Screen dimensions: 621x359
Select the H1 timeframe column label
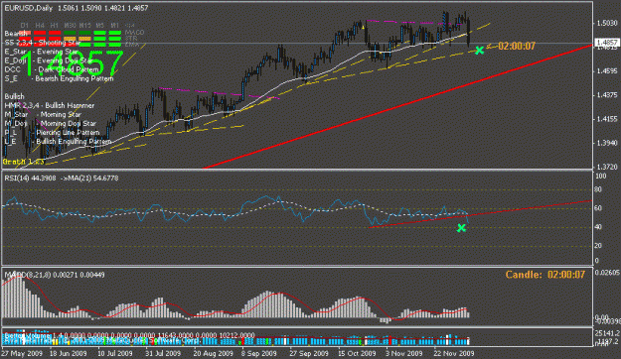click(55, 26)
